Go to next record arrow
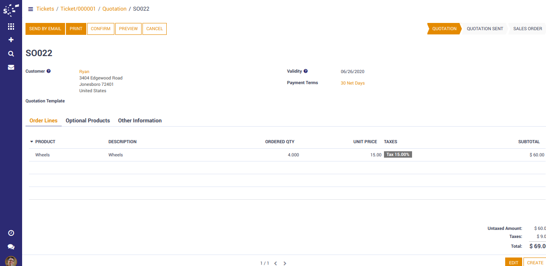This screenshot has width=546, height=266. [285, 263]
